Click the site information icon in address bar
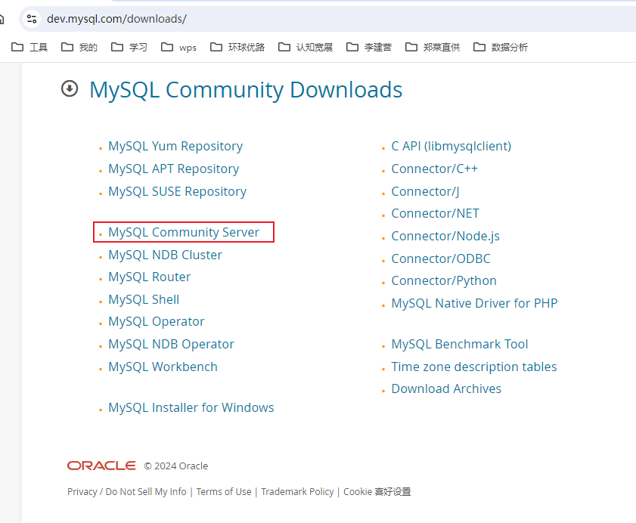The width and height of the screenshot is (636, 523). click(x=32, y=19)
